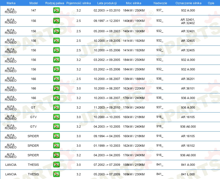
Task: Click engine code 841 L.000
Action: point(188,174)
